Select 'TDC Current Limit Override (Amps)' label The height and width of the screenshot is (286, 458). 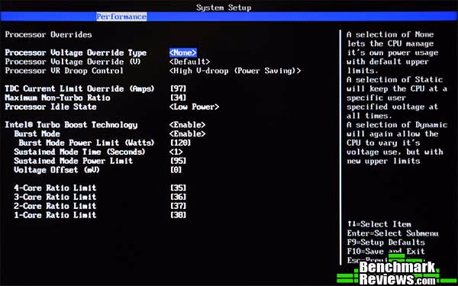tap(79, 88)
